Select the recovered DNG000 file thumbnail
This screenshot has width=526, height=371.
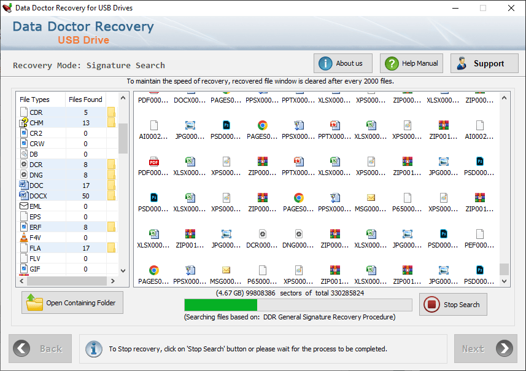click(298, 239)
